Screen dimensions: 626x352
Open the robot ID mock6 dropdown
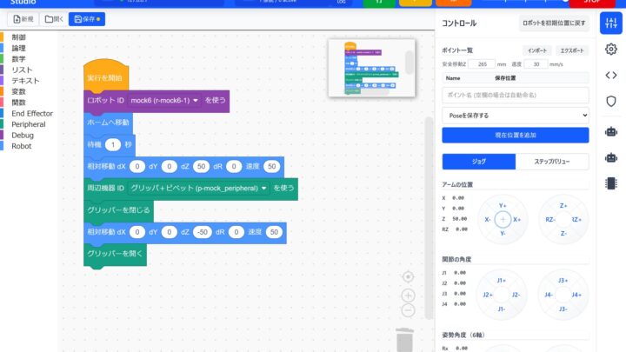click(x=164, y=100)
